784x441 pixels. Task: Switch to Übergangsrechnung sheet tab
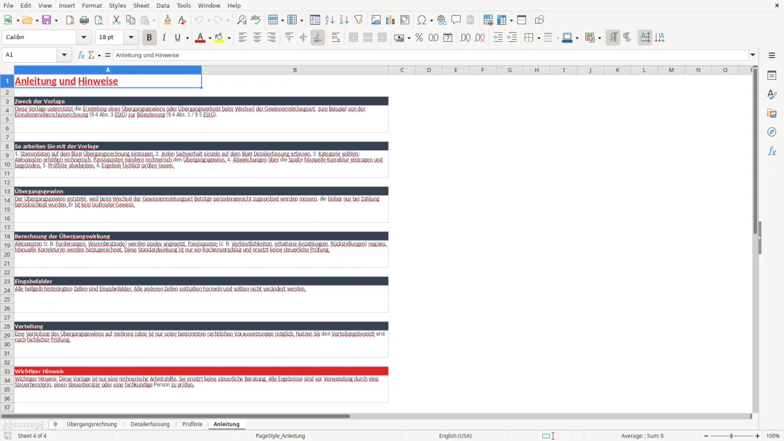pos(91,424)
